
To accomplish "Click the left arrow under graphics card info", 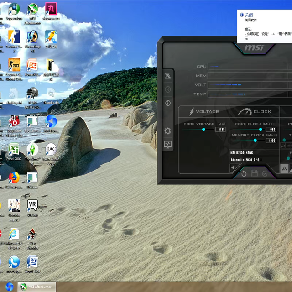I will (x=232, y=168).
